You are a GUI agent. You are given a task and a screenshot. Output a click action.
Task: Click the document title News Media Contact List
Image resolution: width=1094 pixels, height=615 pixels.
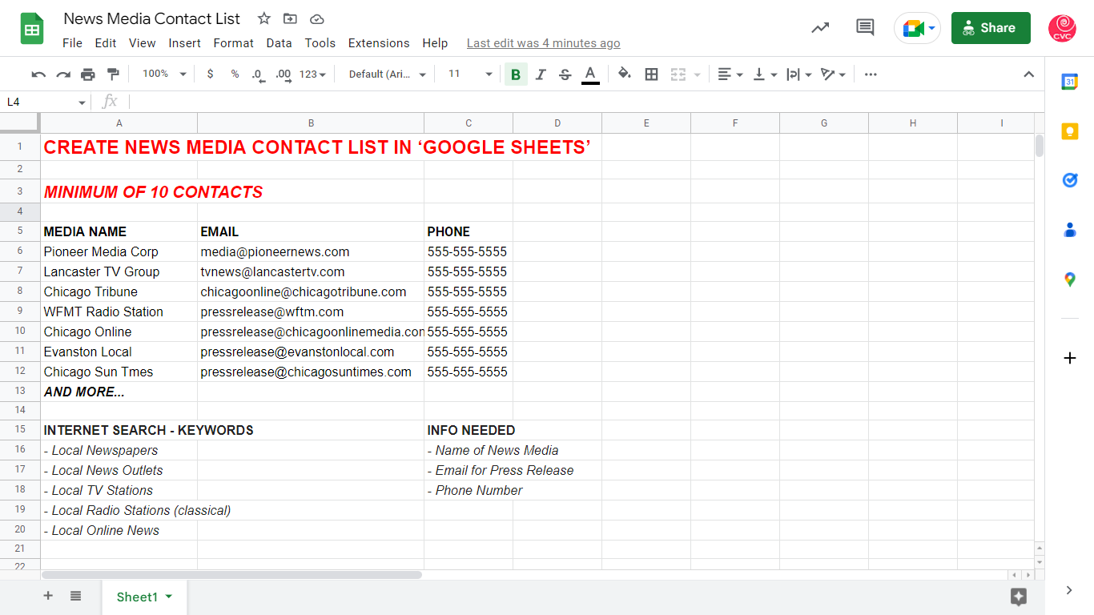pyautogui.click(x=152, y=18)
